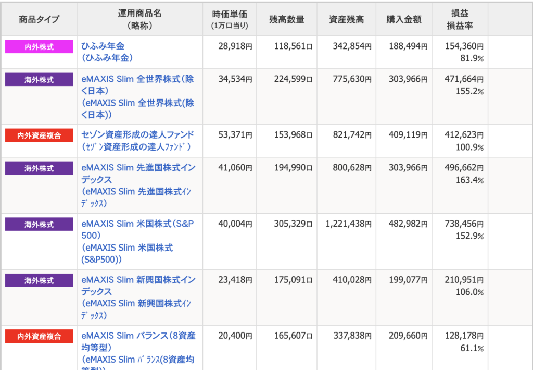Open the ひふみ年金 fund link
The width and height of the screenshot is (533, 370).
(x=103, y=46)
